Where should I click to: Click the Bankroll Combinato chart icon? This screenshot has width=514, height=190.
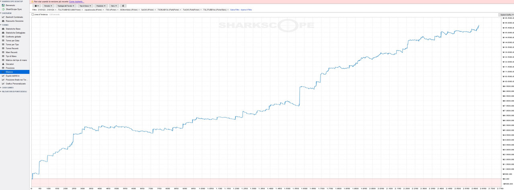coord(3,17)
